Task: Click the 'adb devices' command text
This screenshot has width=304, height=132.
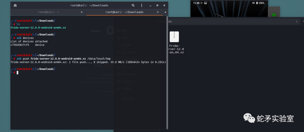Action: [x=25, y=38]
